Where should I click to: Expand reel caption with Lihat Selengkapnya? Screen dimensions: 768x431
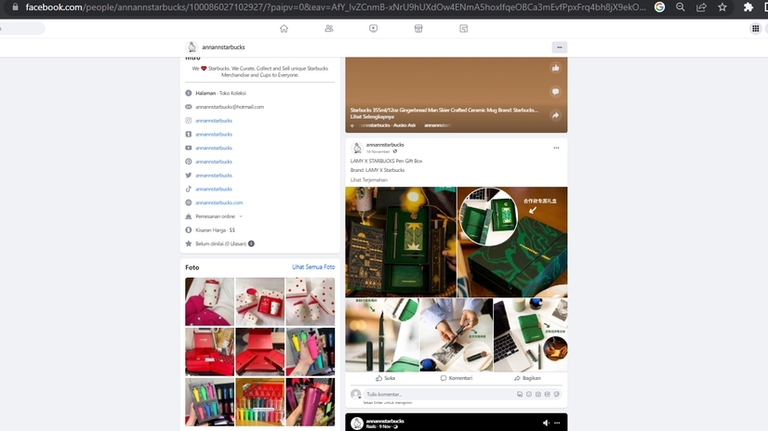coord(372,116)
